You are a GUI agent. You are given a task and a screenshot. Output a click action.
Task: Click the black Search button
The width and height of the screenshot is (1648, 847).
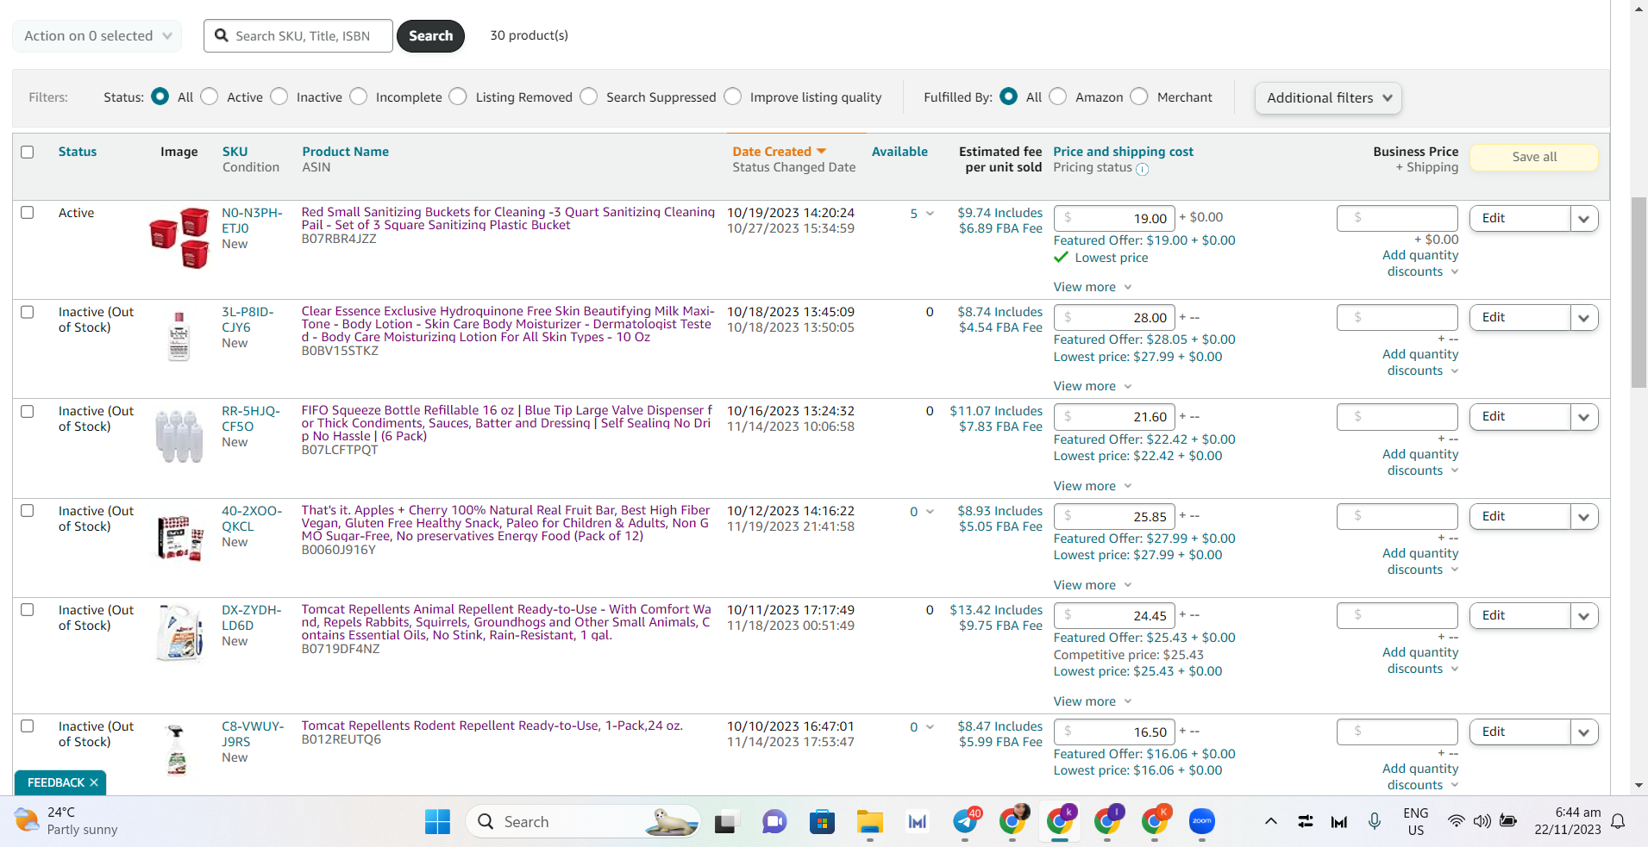(x=430, y=35)
